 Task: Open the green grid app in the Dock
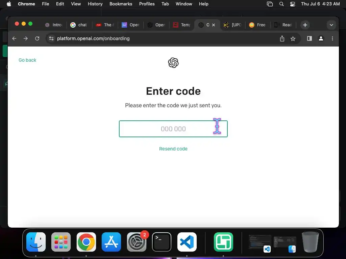click(223, 242)
